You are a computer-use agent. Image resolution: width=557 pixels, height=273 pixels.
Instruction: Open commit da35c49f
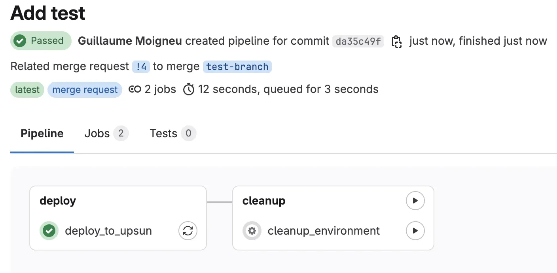tap(358, 41)
